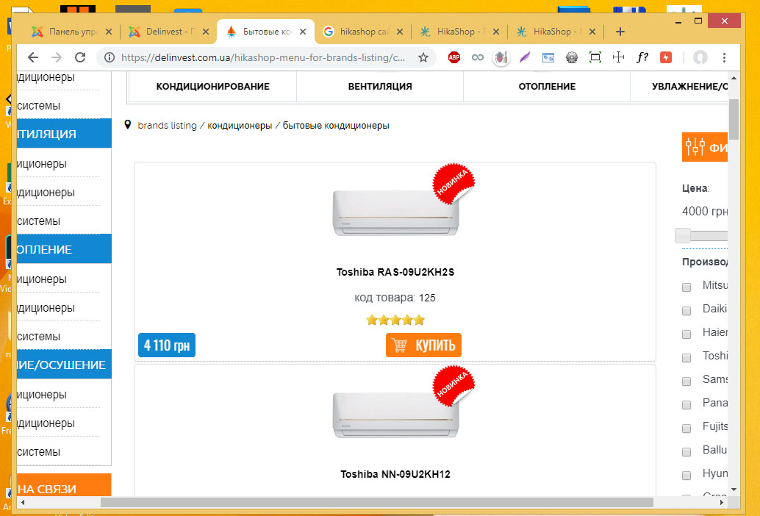The height and width of the screenshot is (516, 760).
Task: Open ВЕНТИЛЯЦИЯ top menu item
Action: (380, 86)
